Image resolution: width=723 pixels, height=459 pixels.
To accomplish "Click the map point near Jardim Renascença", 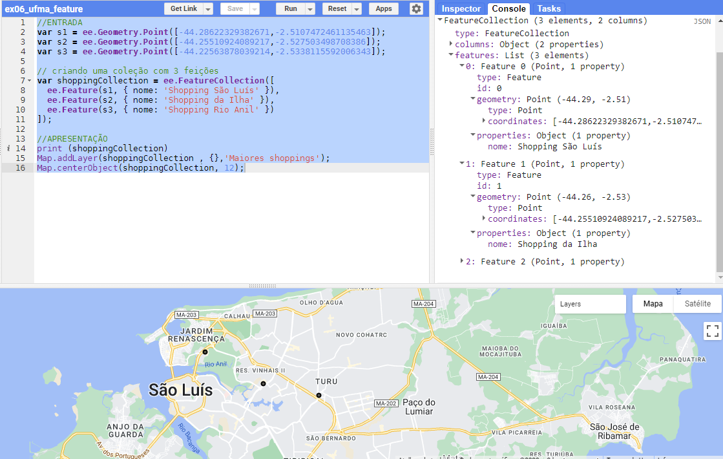I will pos(205,352).
